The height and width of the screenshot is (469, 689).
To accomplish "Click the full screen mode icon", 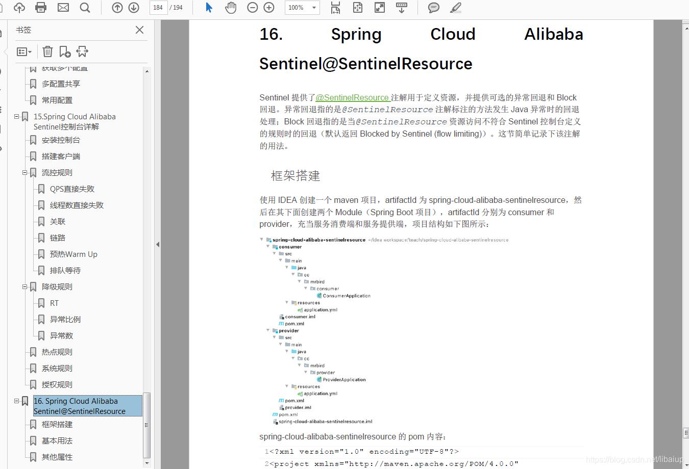I will (380, 8).
